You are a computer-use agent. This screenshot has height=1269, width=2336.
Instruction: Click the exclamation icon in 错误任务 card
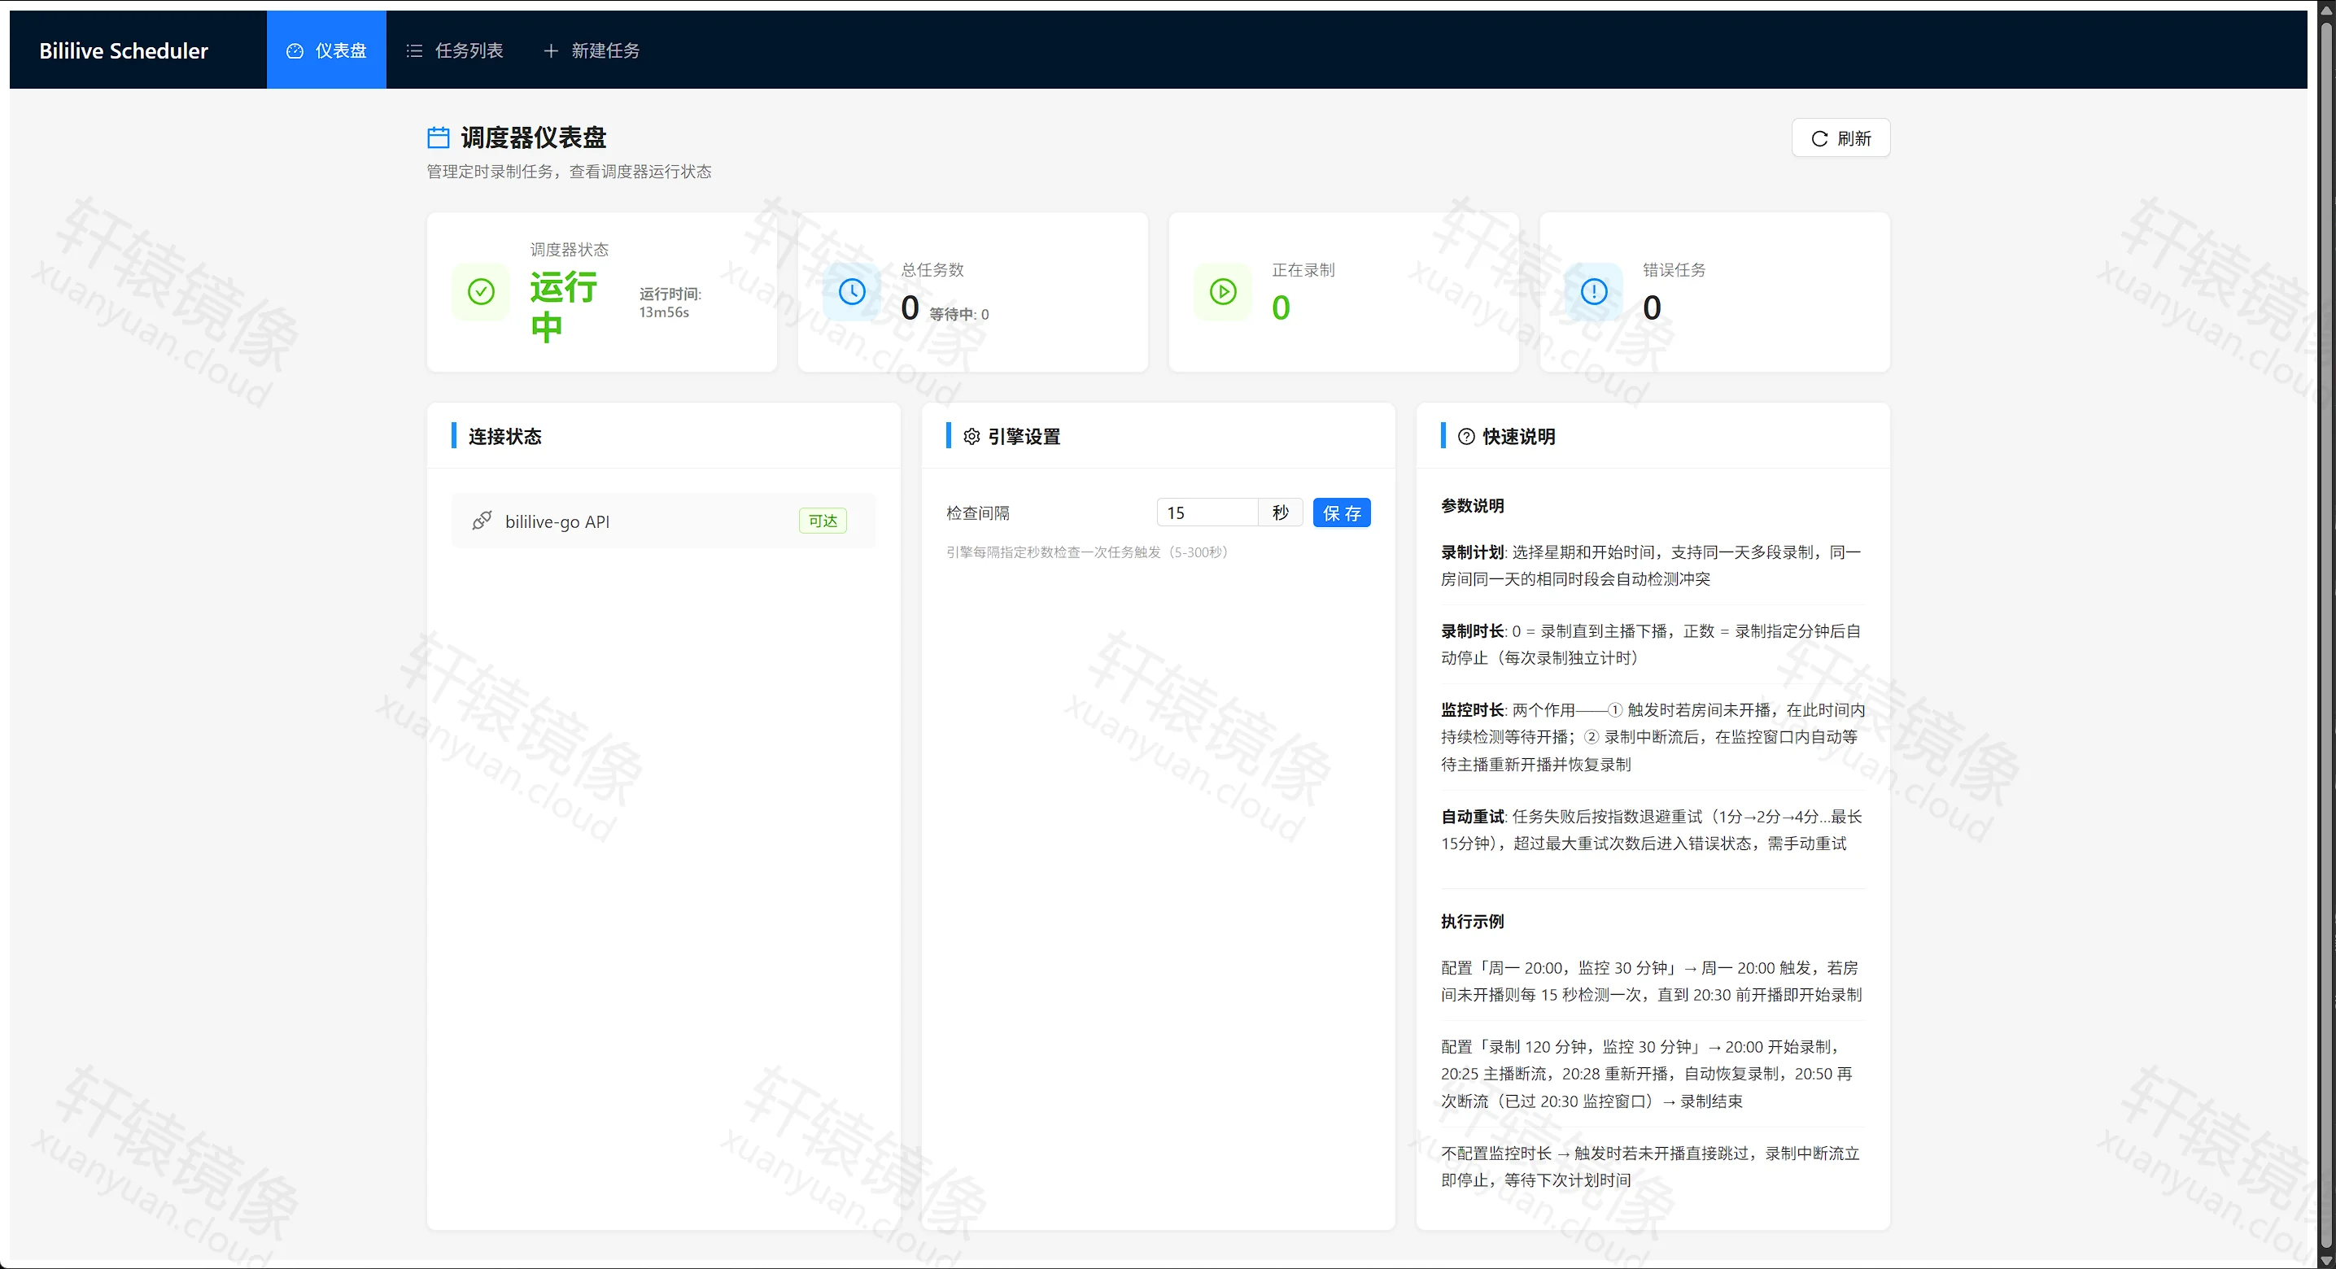[x=1594, y=292]
